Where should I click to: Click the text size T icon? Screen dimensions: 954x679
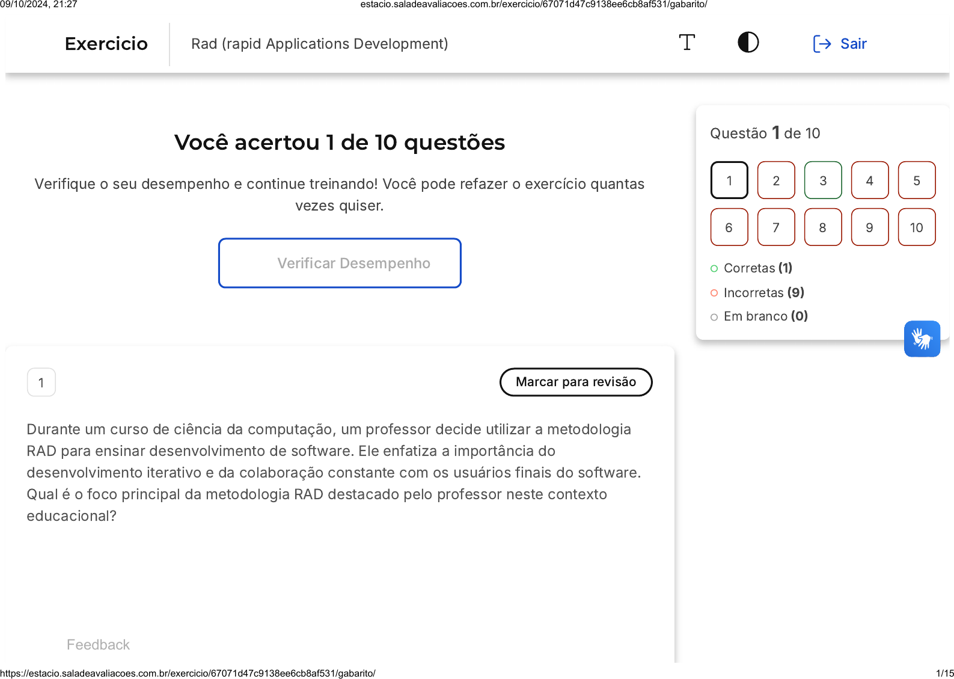[686, 43]
